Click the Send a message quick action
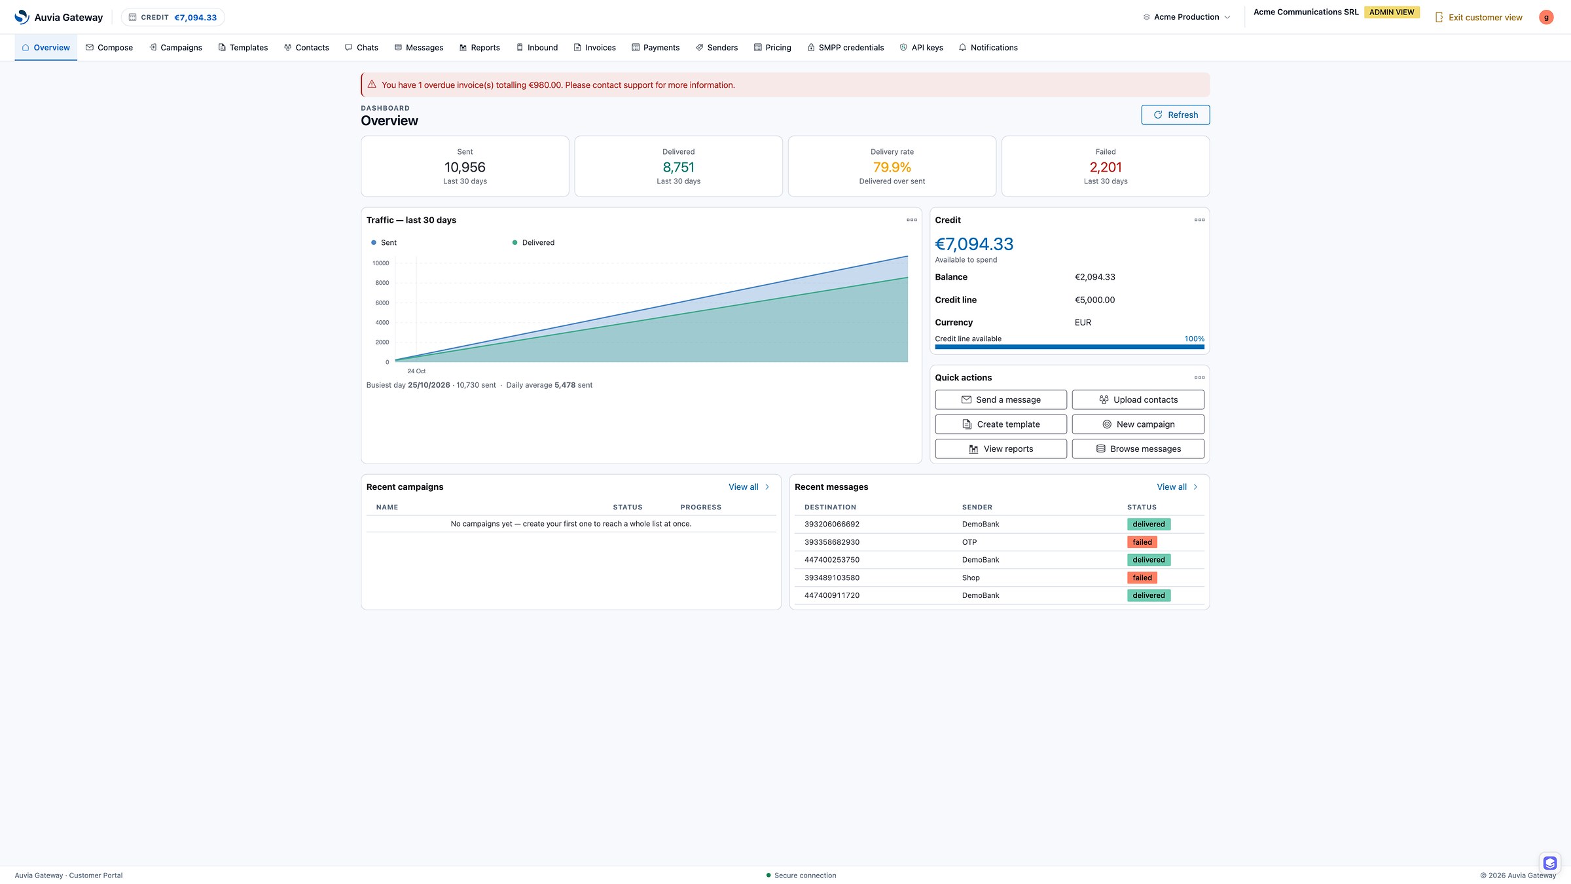Image resolution: width=1571 pixels, height=884 pixels. (x=1001, y=399)
